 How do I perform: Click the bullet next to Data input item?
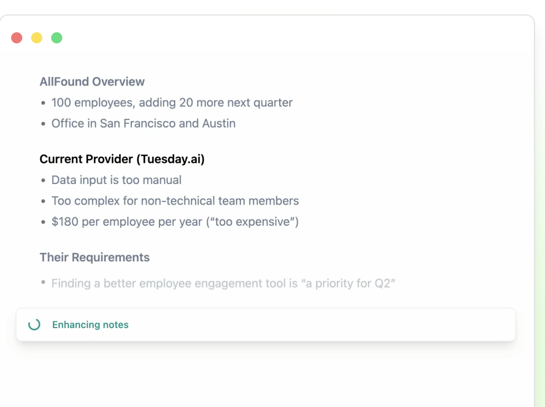tap(43, 180)
